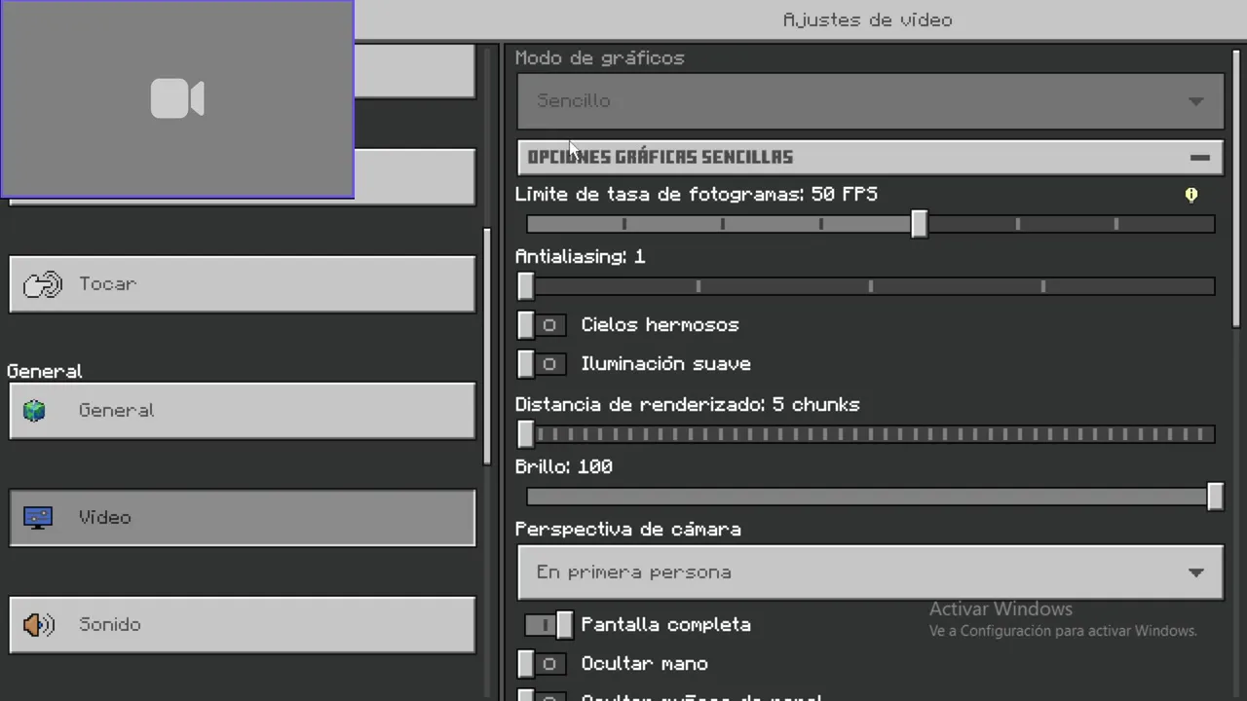Click the minus icon on Opciones gráficas header
Image resolution: width=1247 pixels, height=701 pixels.
(1199, 157)
